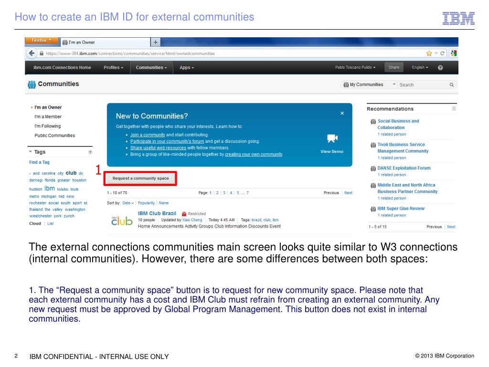The width and height of the screenshot is (489, 367).
Task: Click the browser address bar URL
Action: (x=130, y=54)
